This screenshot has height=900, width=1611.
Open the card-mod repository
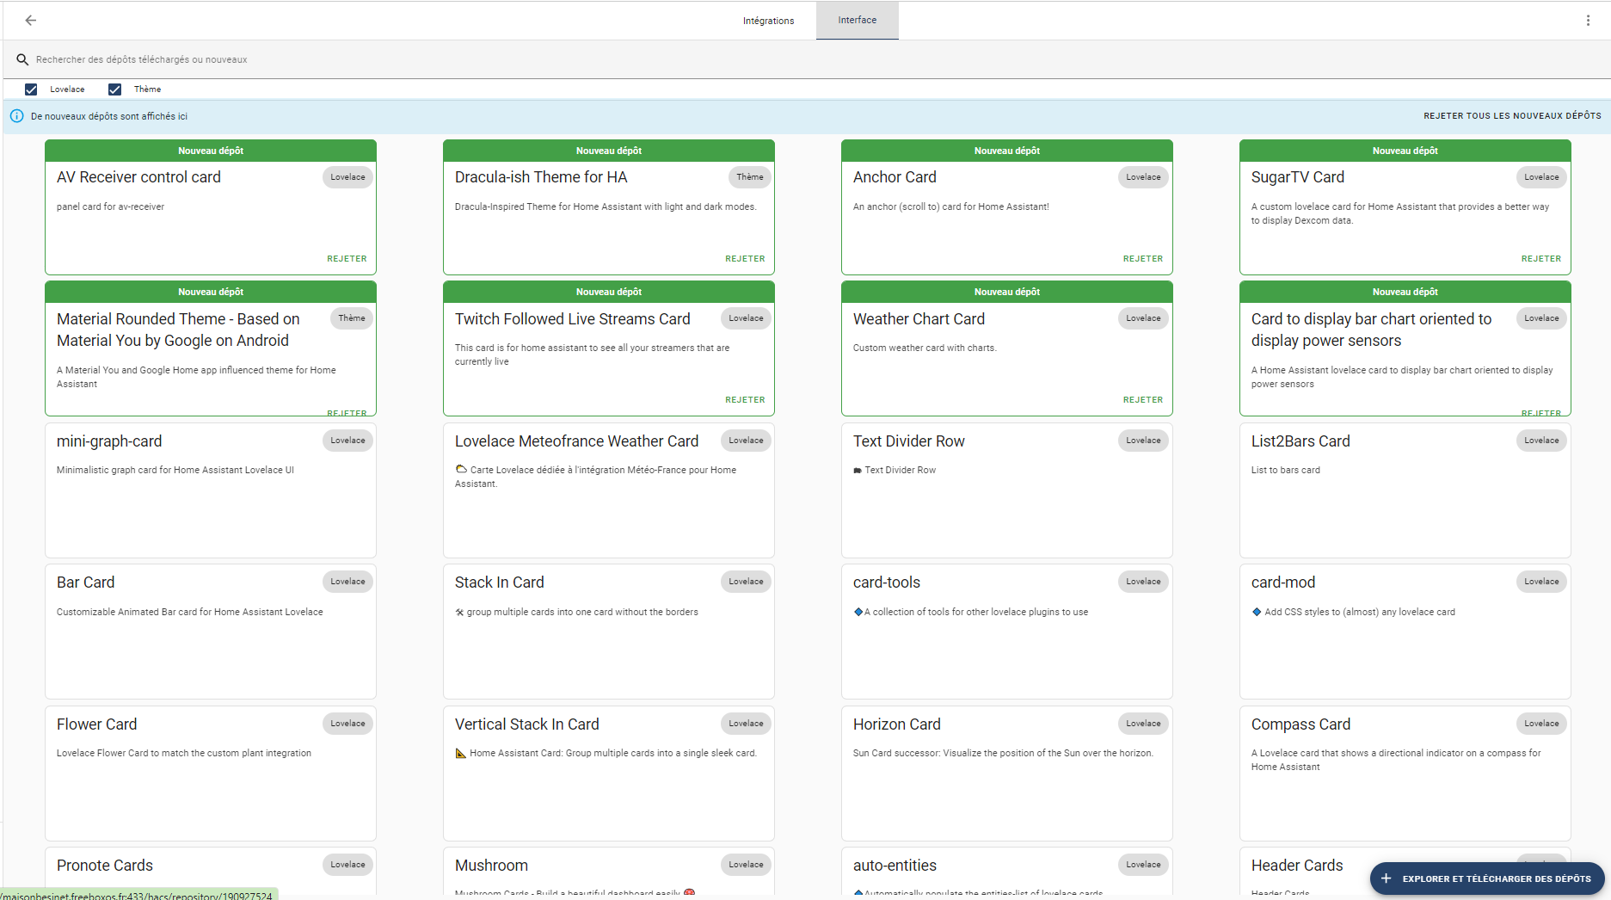point(1405,632)
